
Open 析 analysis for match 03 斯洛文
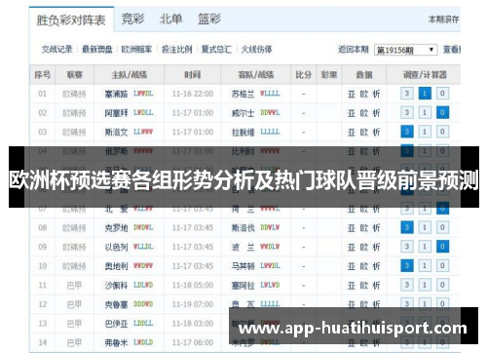pos(376,133)
